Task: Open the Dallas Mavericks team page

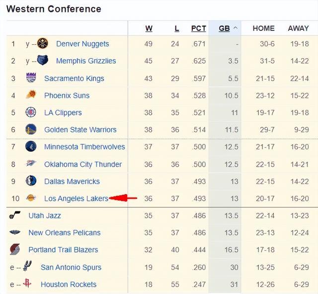Action: (x=72, y=181)
